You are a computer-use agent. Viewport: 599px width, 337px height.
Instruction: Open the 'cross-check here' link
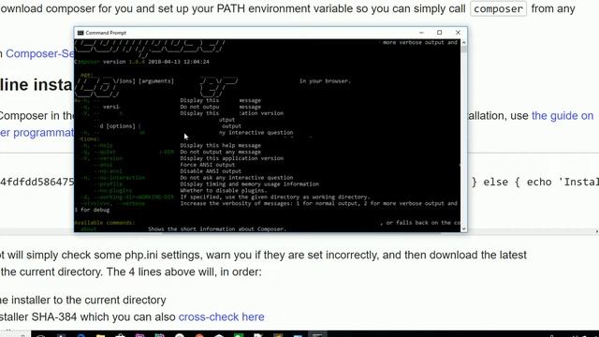coord(221,316)
